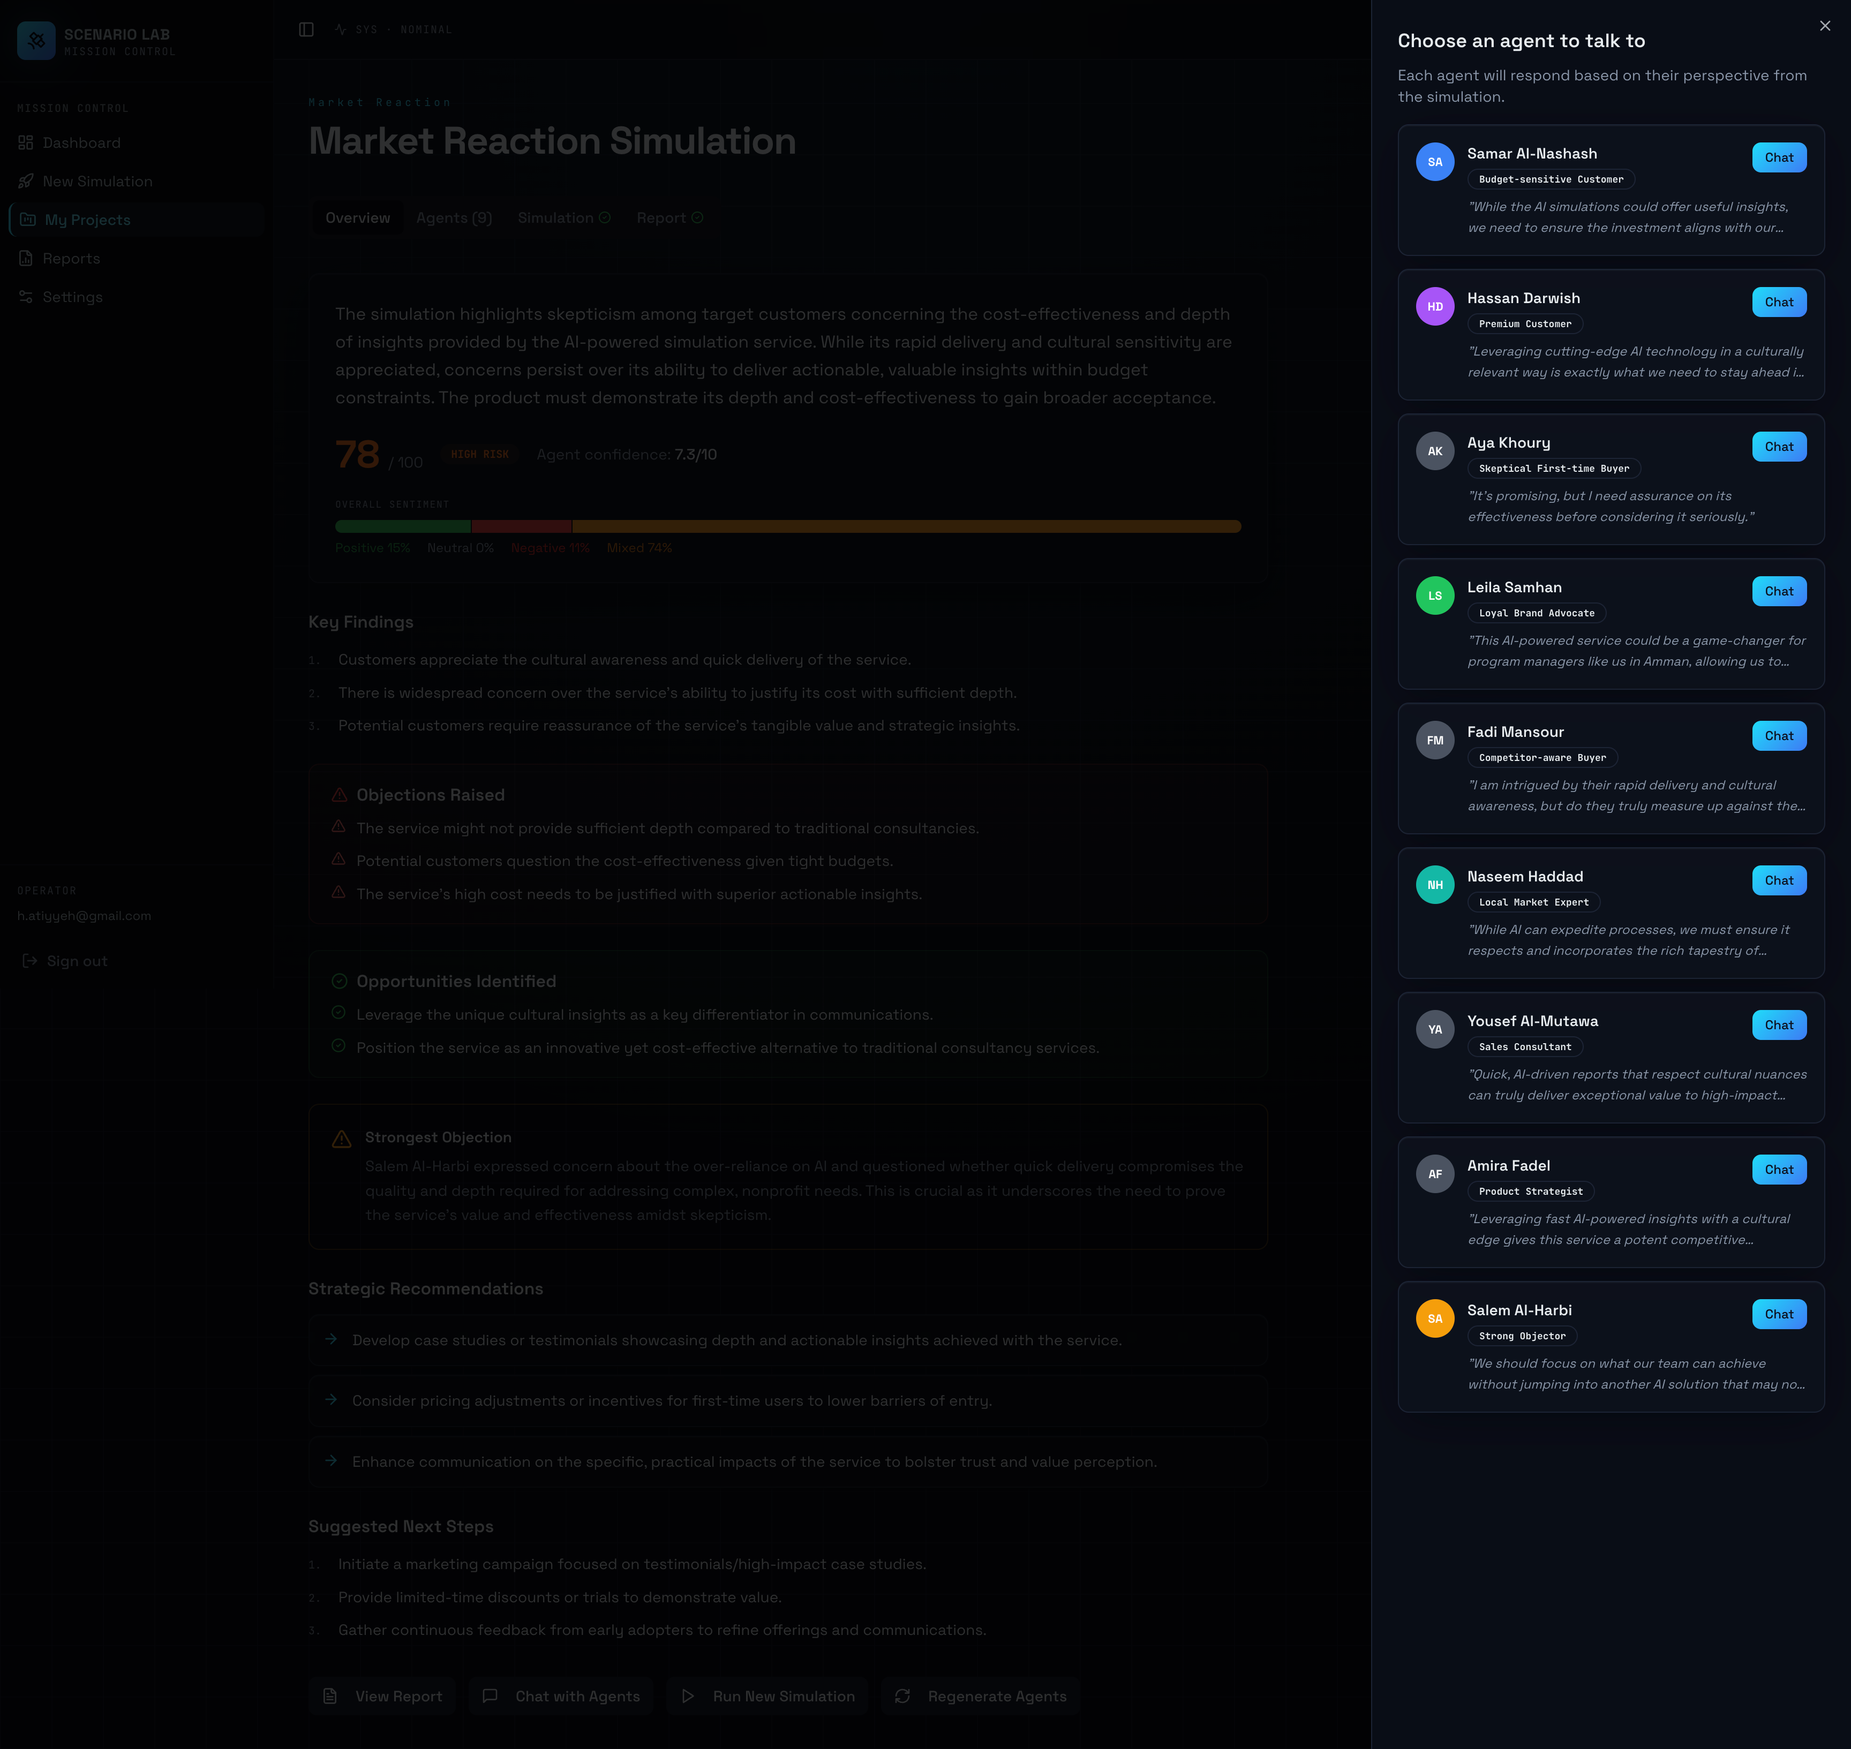Image resolution: width=1851 pixels, height=1749 pixels.
Task: Toggle the sidebar panel icon
Action: pos(306,30)
